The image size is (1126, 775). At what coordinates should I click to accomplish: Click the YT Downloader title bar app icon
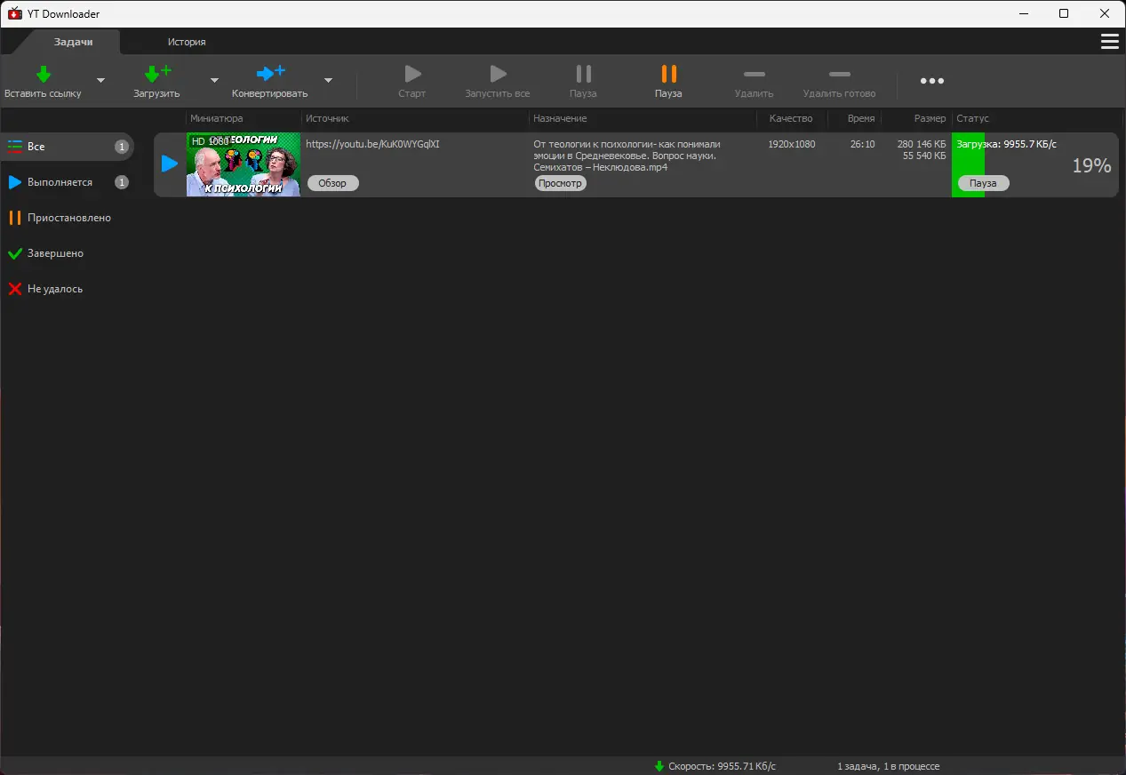coord(14,13)
